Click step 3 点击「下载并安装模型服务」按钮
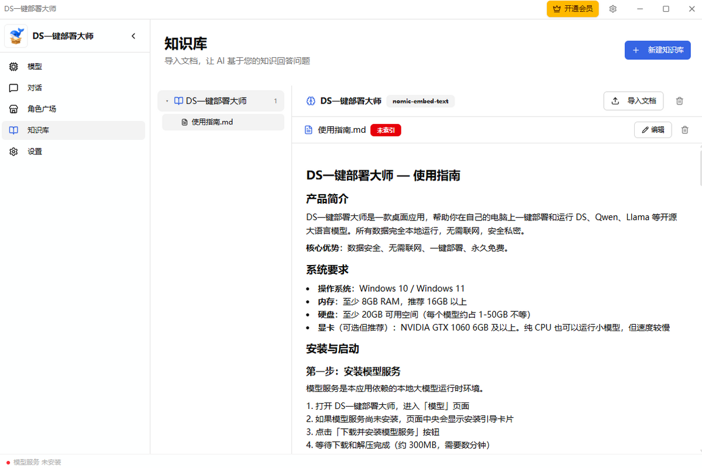The image size is (702, 468). pos(373,432)
